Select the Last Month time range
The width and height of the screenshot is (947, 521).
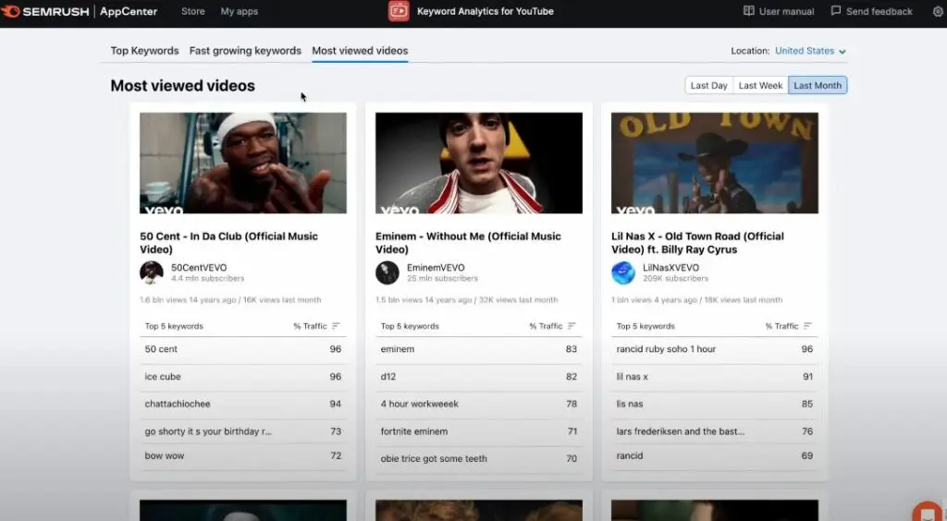(818, 85)
